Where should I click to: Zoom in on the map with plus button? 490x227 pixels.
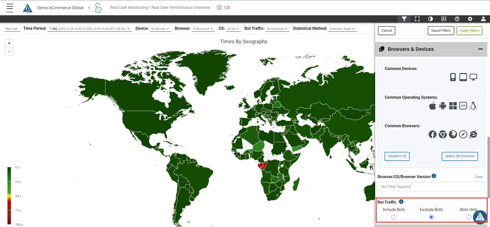coord(9,43)
